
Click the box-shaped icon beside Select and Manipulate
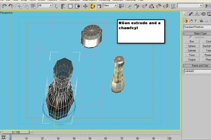(136, 6)
